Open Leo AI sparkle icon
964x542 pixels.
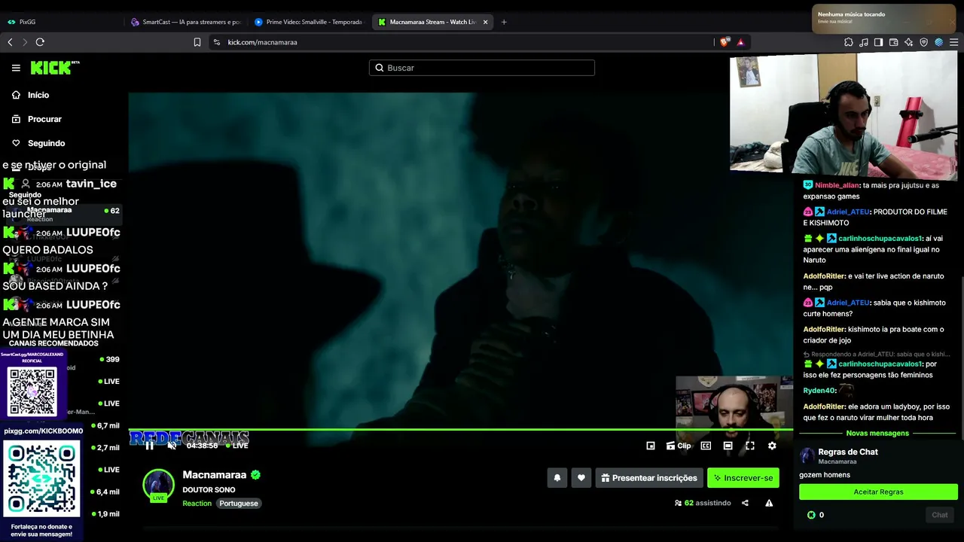point(909,42)
